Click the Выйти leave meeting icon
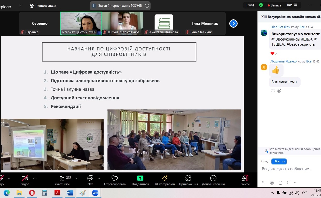The image size is (321, 198). [245, 178]
